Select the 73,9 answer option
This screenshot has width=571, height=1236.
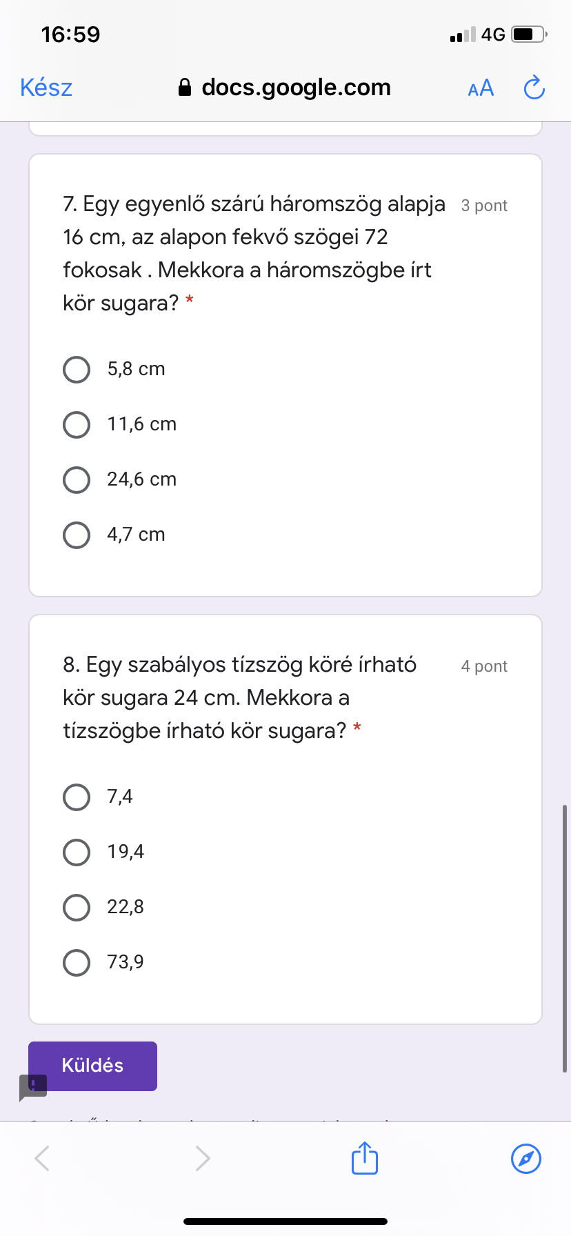[77, 963]
